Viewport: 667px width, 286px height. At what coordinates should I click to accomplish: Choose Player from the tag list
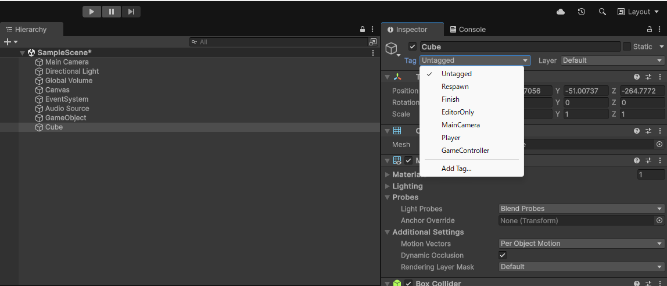point(451,138)
